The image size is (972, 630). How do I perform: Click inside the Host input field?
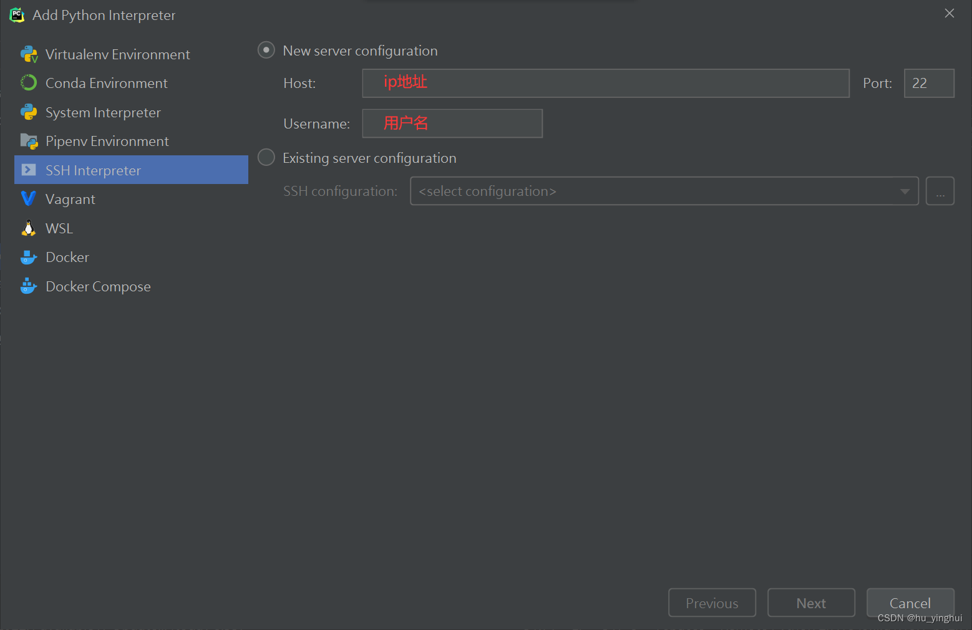[x=605, y=83]
